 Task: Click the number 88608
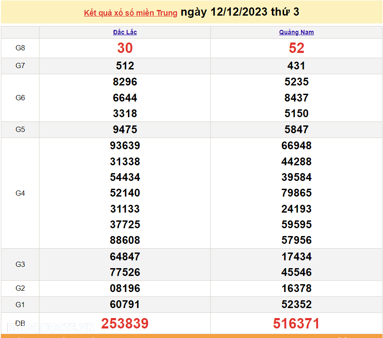125,240
